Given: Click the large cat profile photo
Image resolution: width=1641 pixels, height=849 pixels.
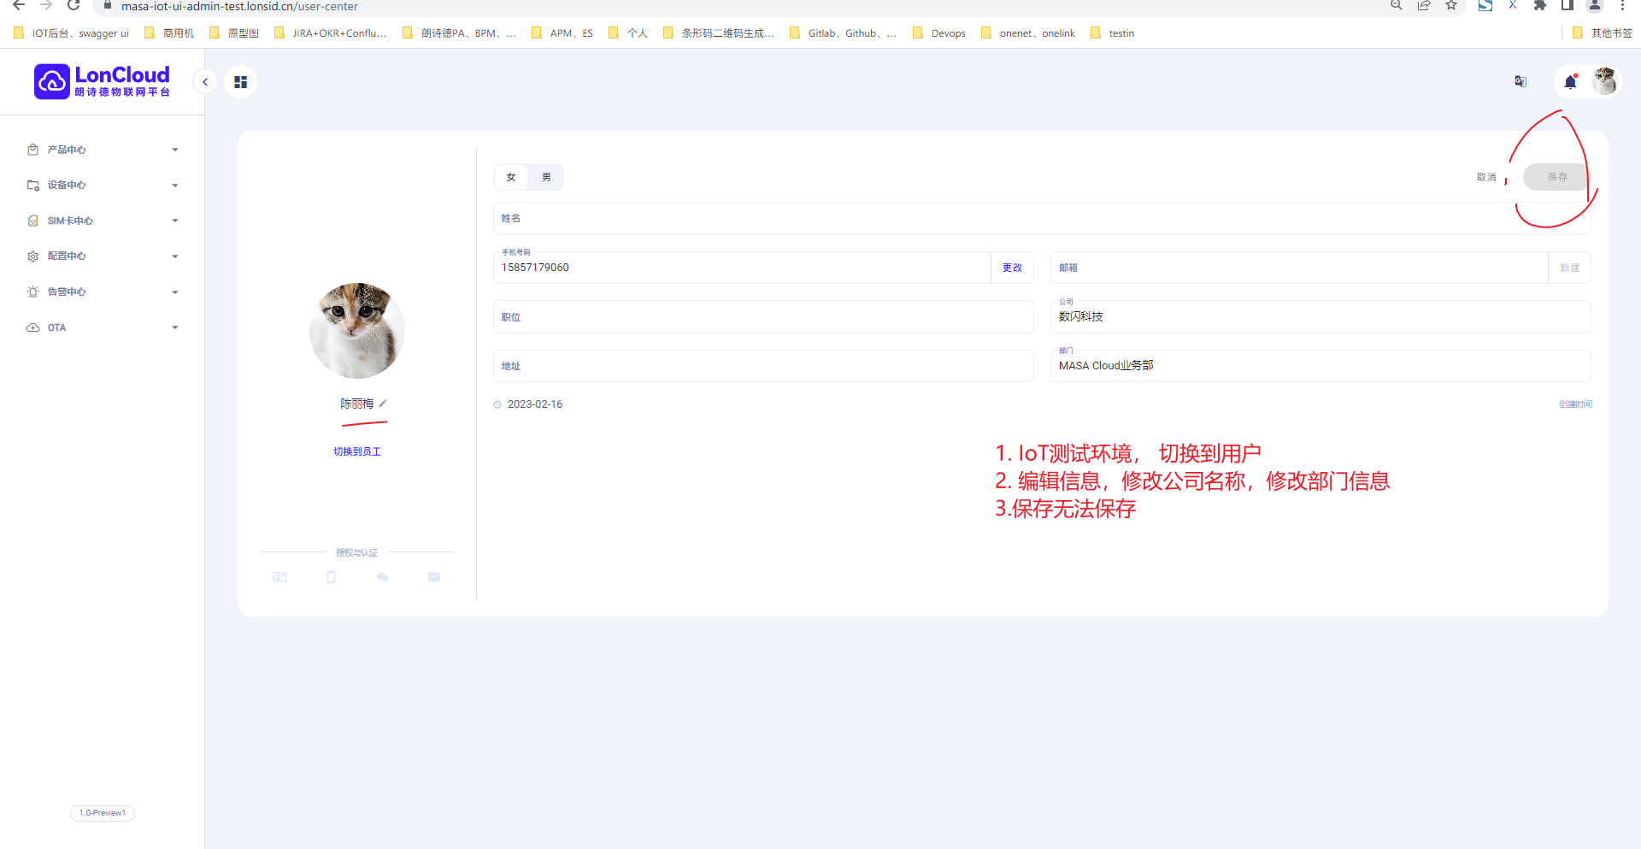Looking at the screenshot, I should tap(357, 331).
